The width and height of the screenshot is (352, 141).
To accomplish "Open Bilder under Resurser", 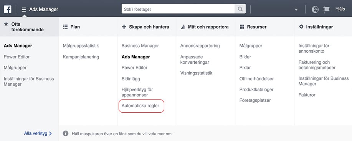I will pyautogui.click(x=245, y=57).
